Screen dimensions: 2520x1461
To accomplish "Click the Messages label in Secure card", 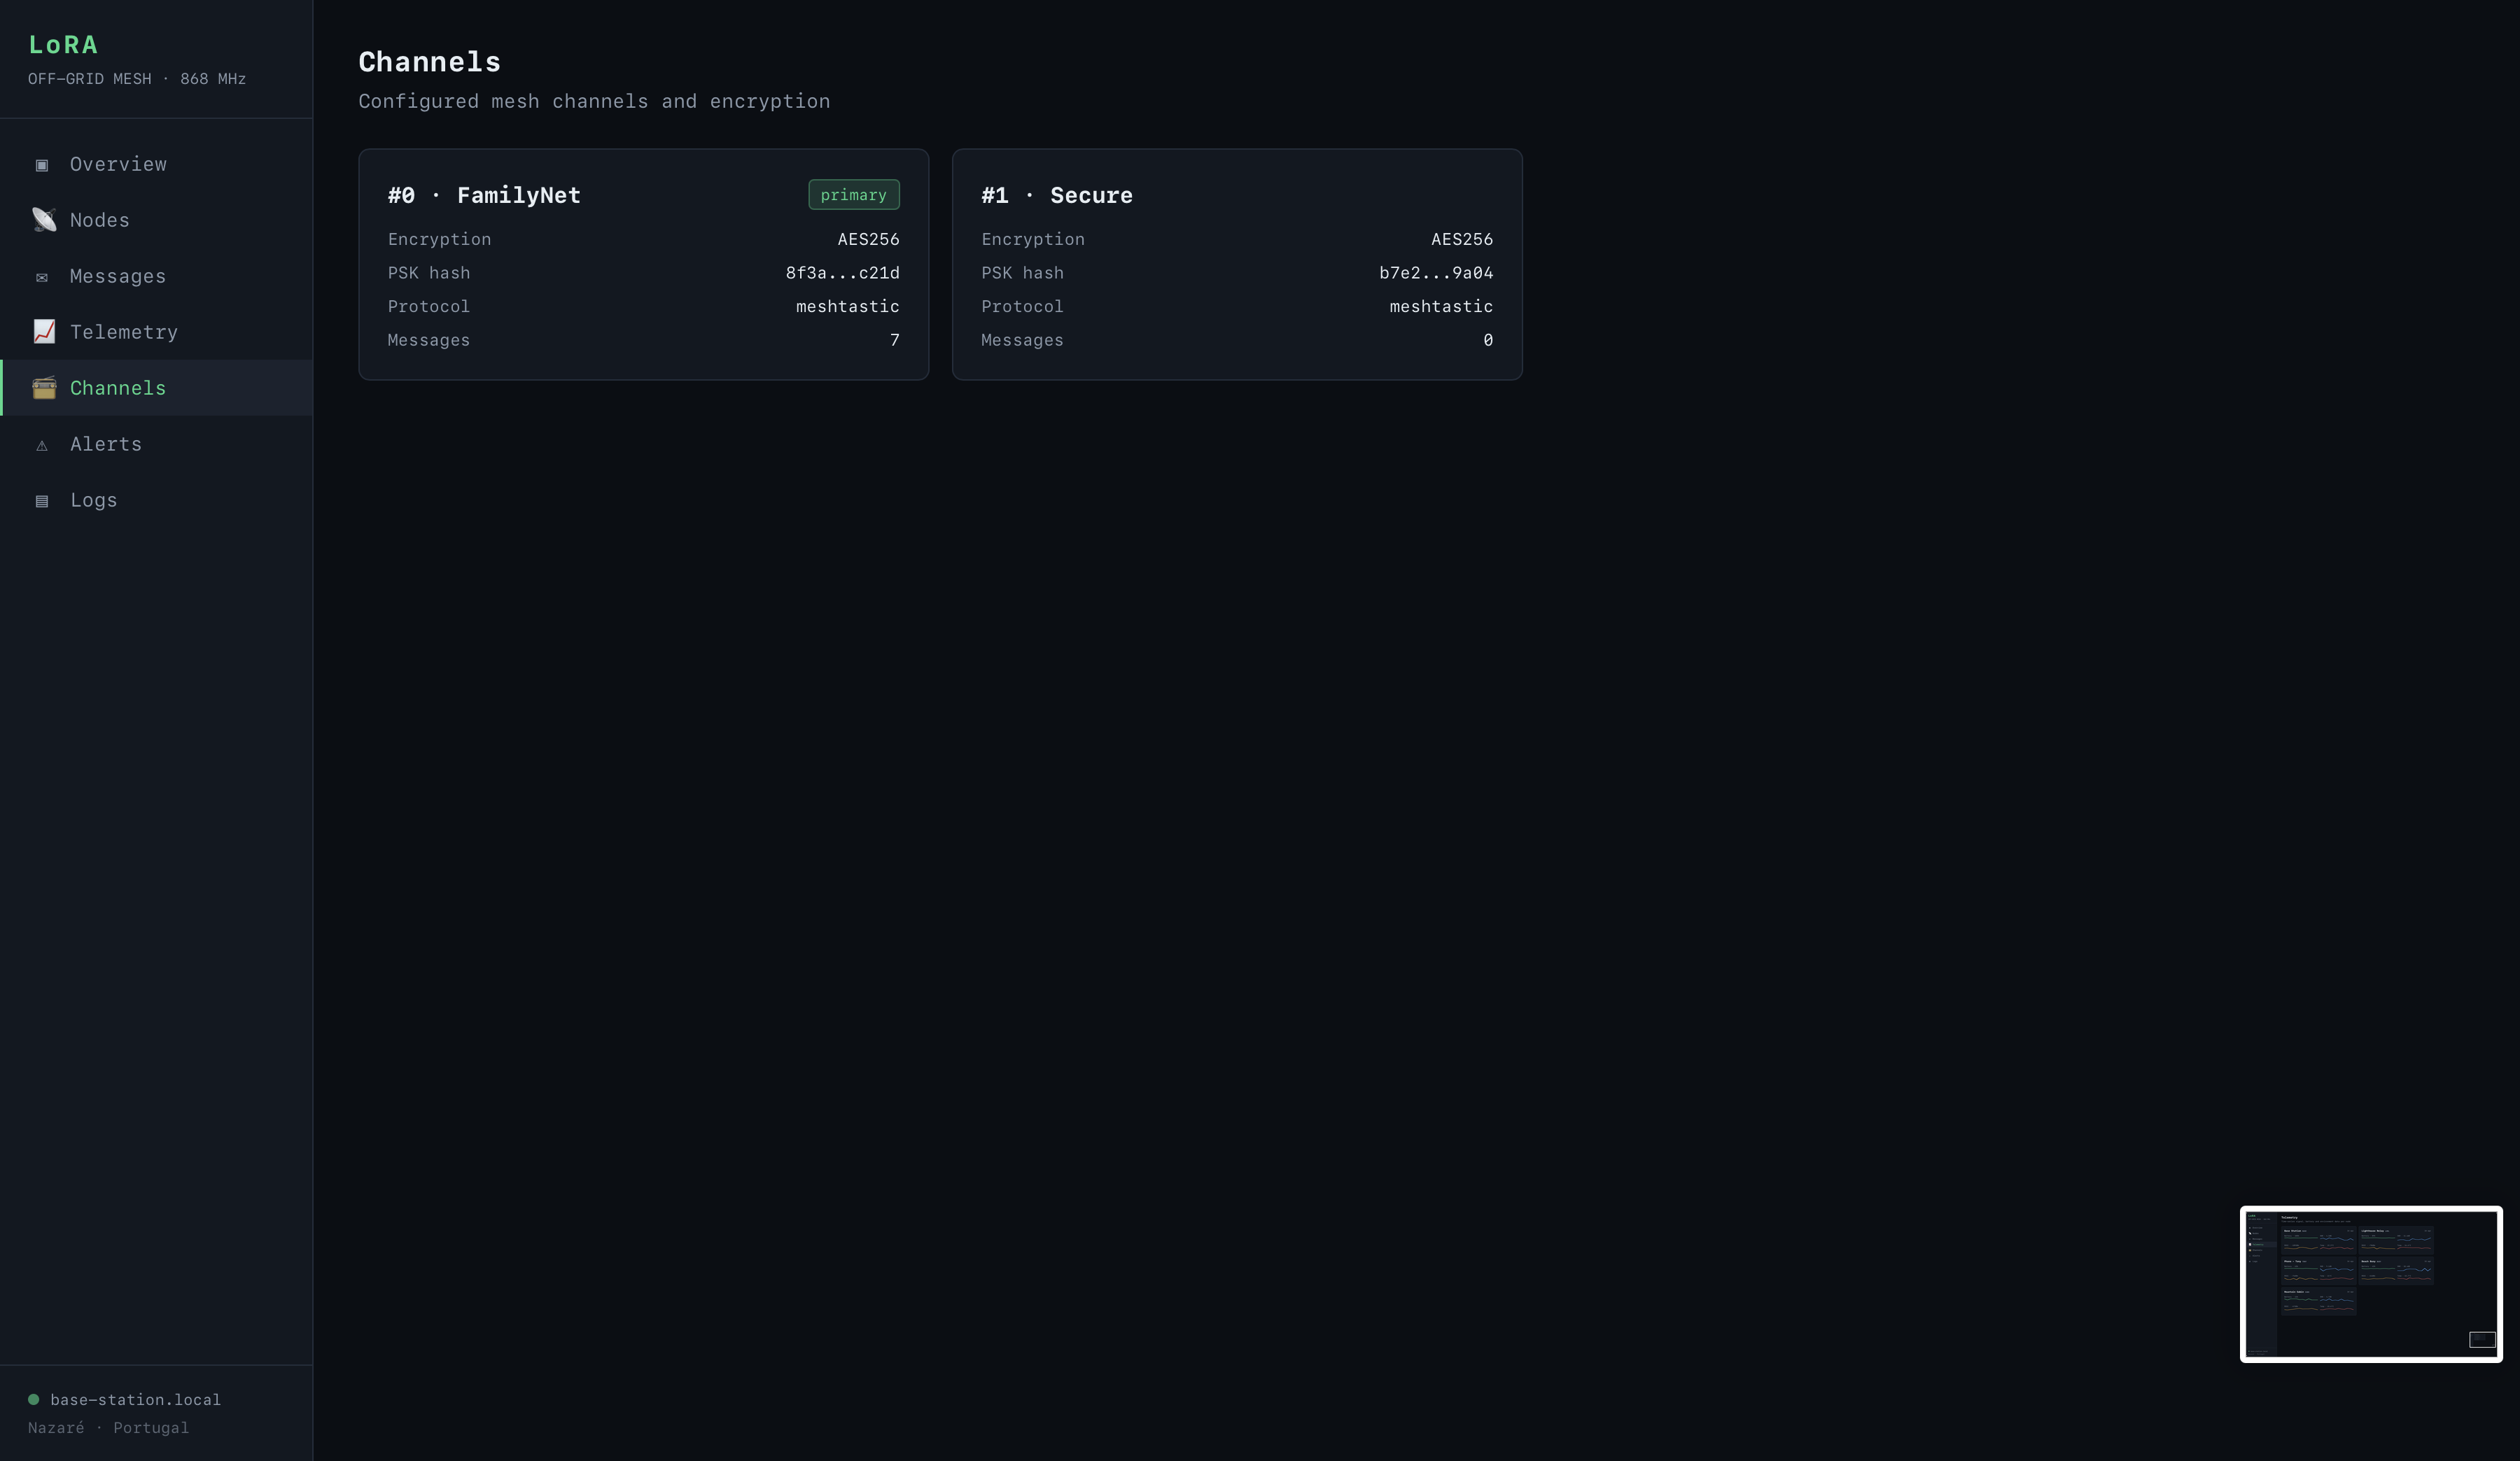I will 1022,341.
